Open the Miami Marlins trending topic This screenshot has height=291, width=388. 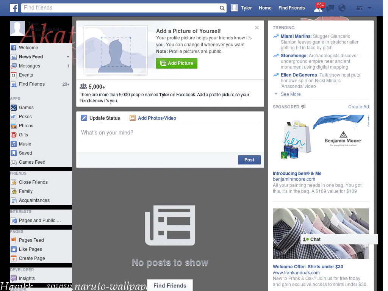click(x=296, y=36)
